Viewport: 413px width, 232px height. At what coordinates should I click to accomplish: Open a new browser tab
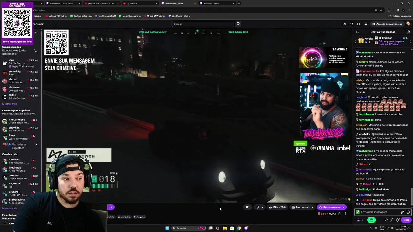239,3
